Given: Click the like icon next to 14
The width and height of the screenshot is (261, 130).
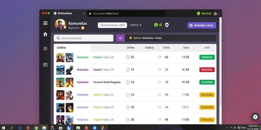Looking at the screenshot, I should 128,82.
